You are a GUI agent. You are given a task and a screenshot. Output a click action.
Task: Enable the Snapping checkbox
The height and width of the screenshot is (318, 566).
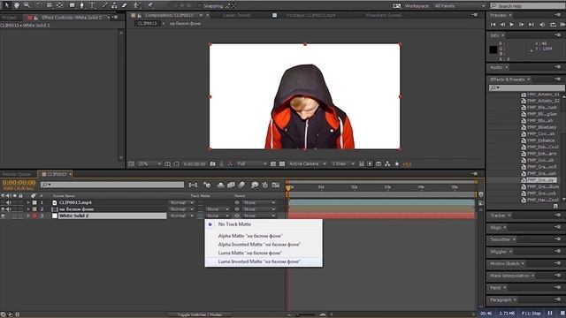pos(199,6)
